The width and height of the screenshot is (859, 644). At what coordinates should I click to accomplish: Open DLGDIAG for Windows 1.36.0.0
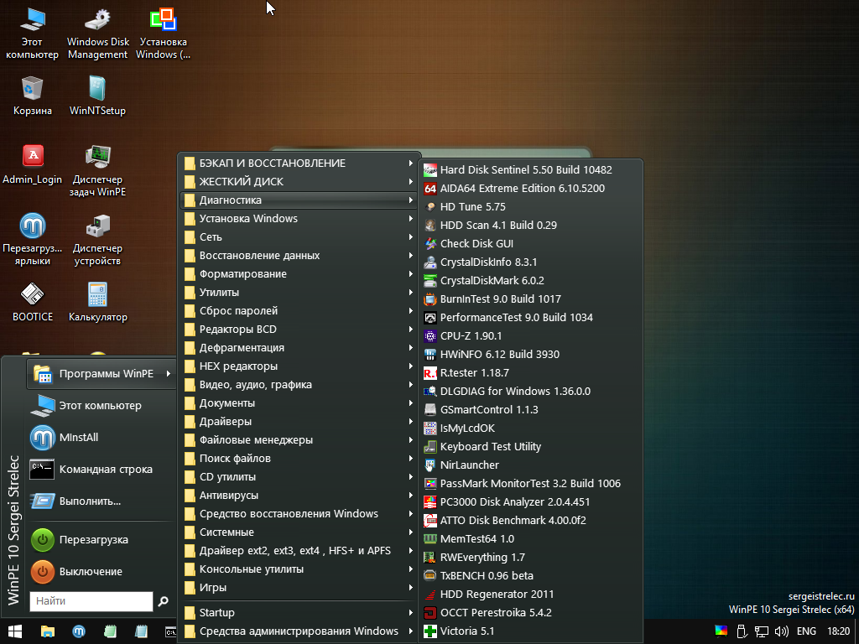tap(530, 391)
